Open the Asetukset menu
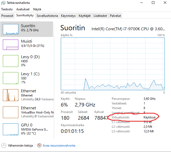The width and height of the screenshot is (171, 152). point(23,9)
